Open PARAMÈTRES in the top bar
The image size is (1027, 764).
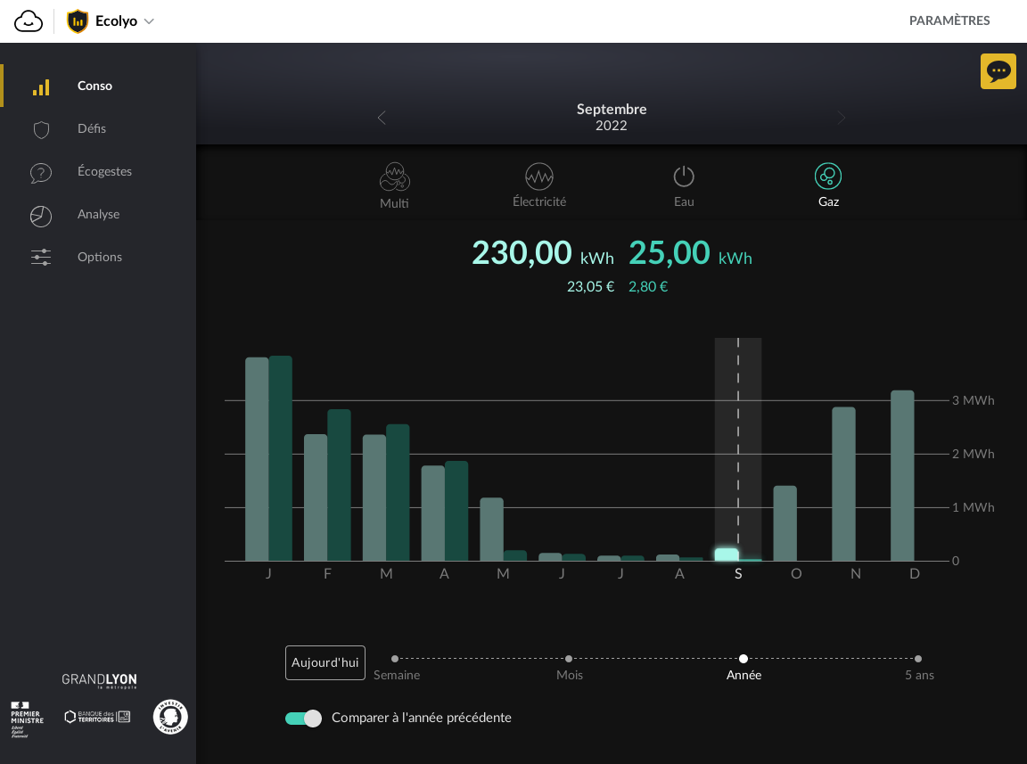pos(949,21)
